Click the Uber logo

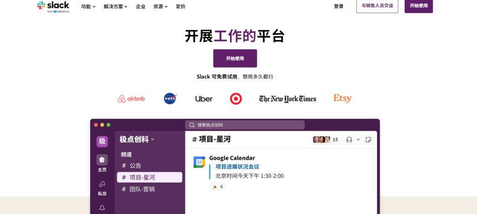pos(204,99)
